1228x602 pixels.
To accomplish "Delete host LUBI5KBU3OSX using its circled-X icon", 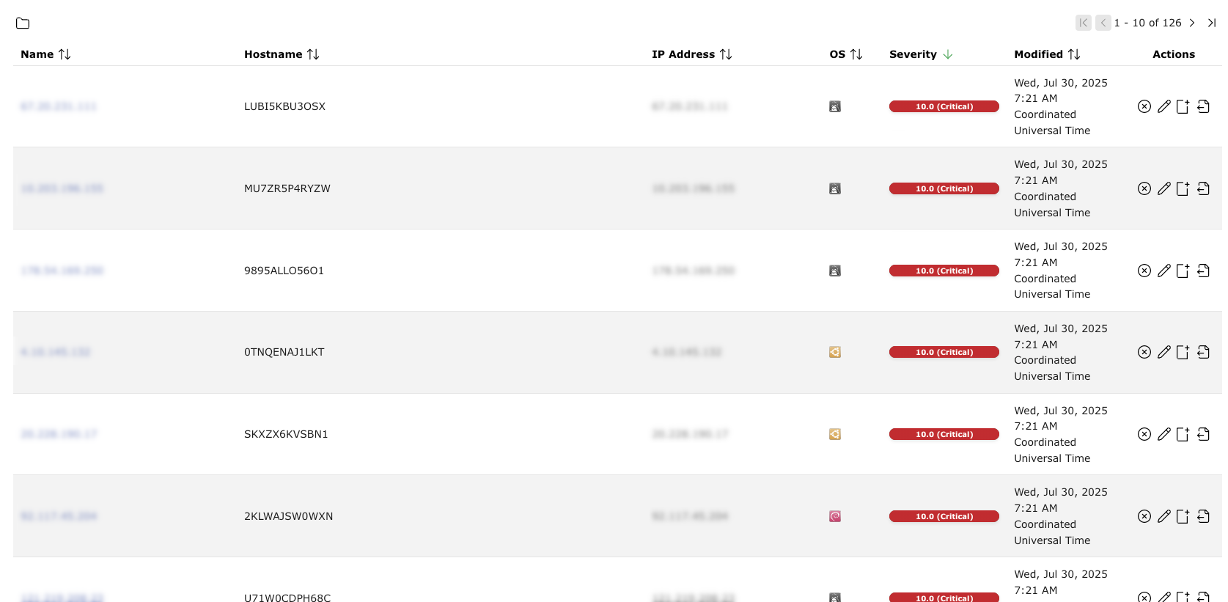I will click(x=1144, y=106).
